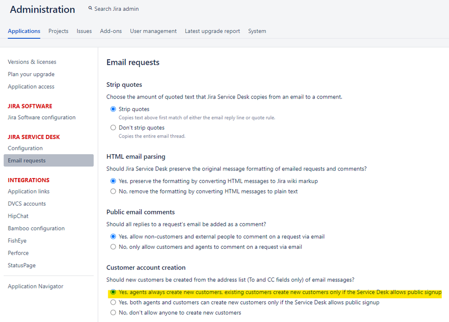Focus the Search Jira admin field
The image size is (449, 322).
(116, 9)
